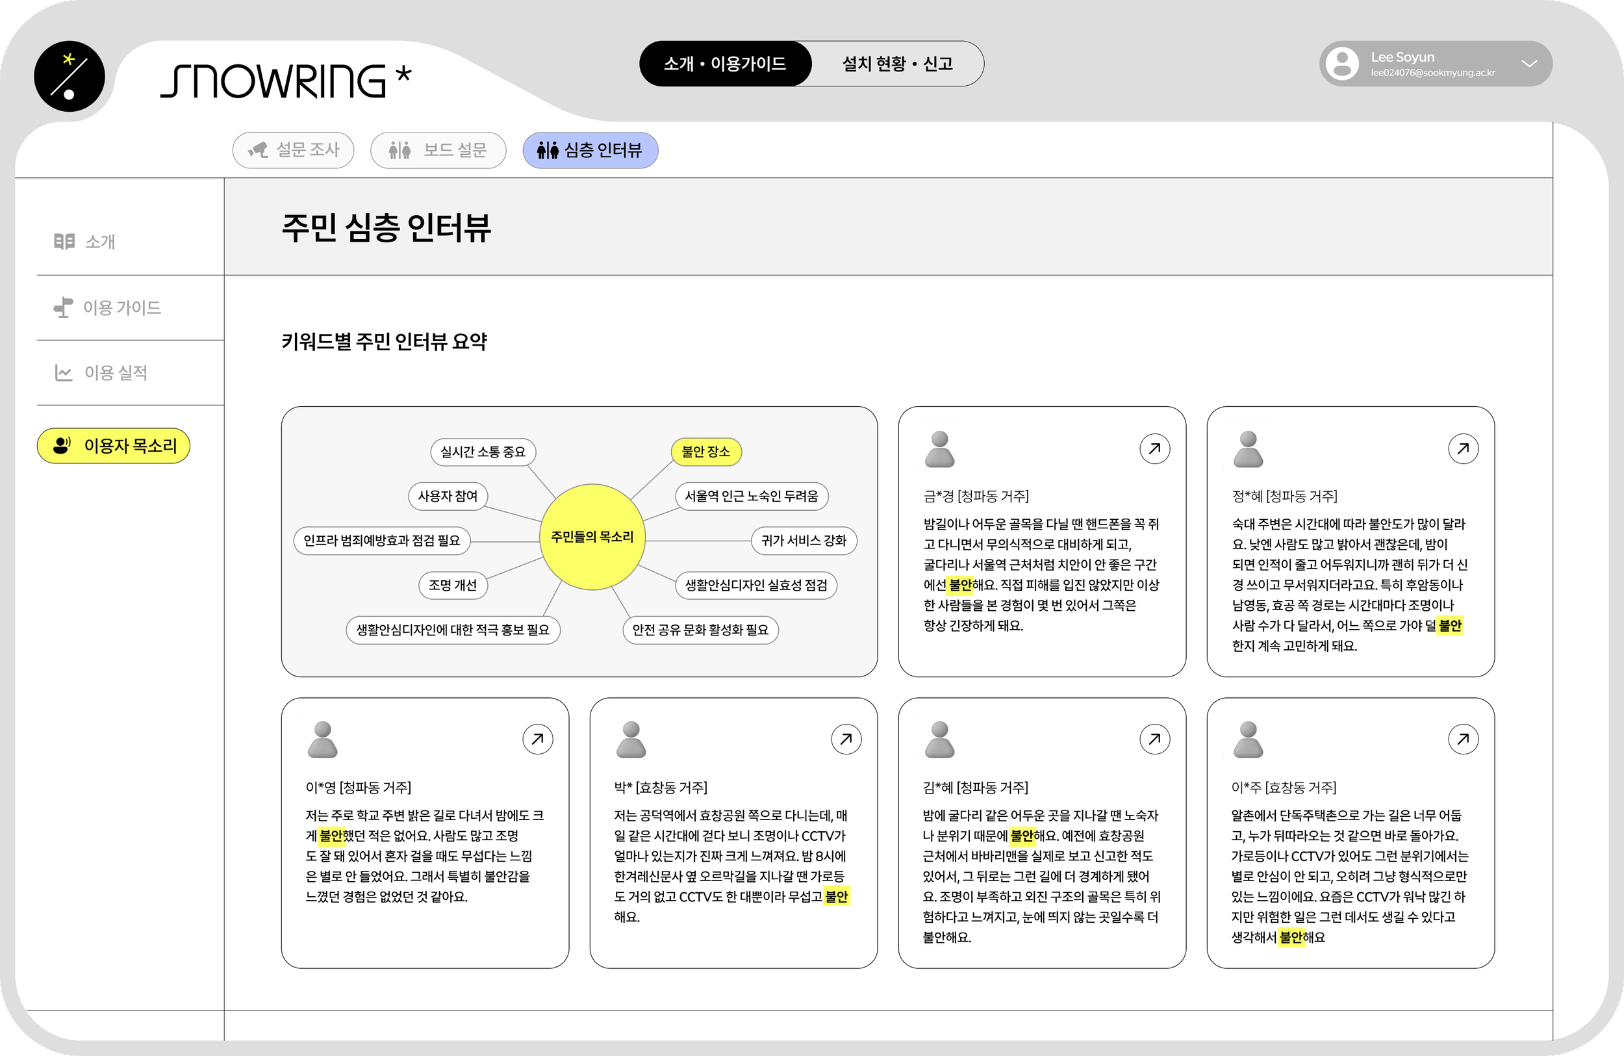Switch to 소개 · 이용가이드 top tab

point(725,64)
